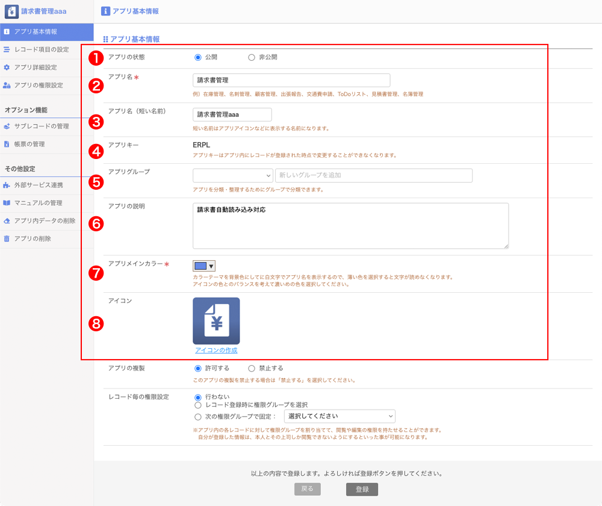602x506 pixels.
Task: Choose 次の権限グループで固定 option
Action: (x=197, y=416)
